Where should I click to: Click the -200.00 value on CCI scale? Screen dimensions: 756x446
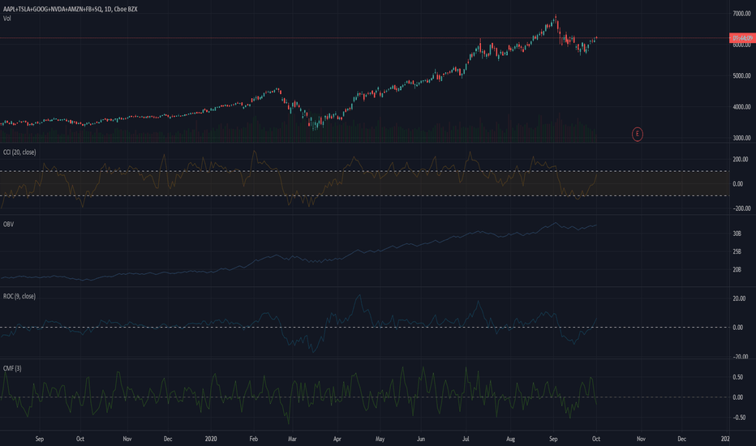(741, 208)
